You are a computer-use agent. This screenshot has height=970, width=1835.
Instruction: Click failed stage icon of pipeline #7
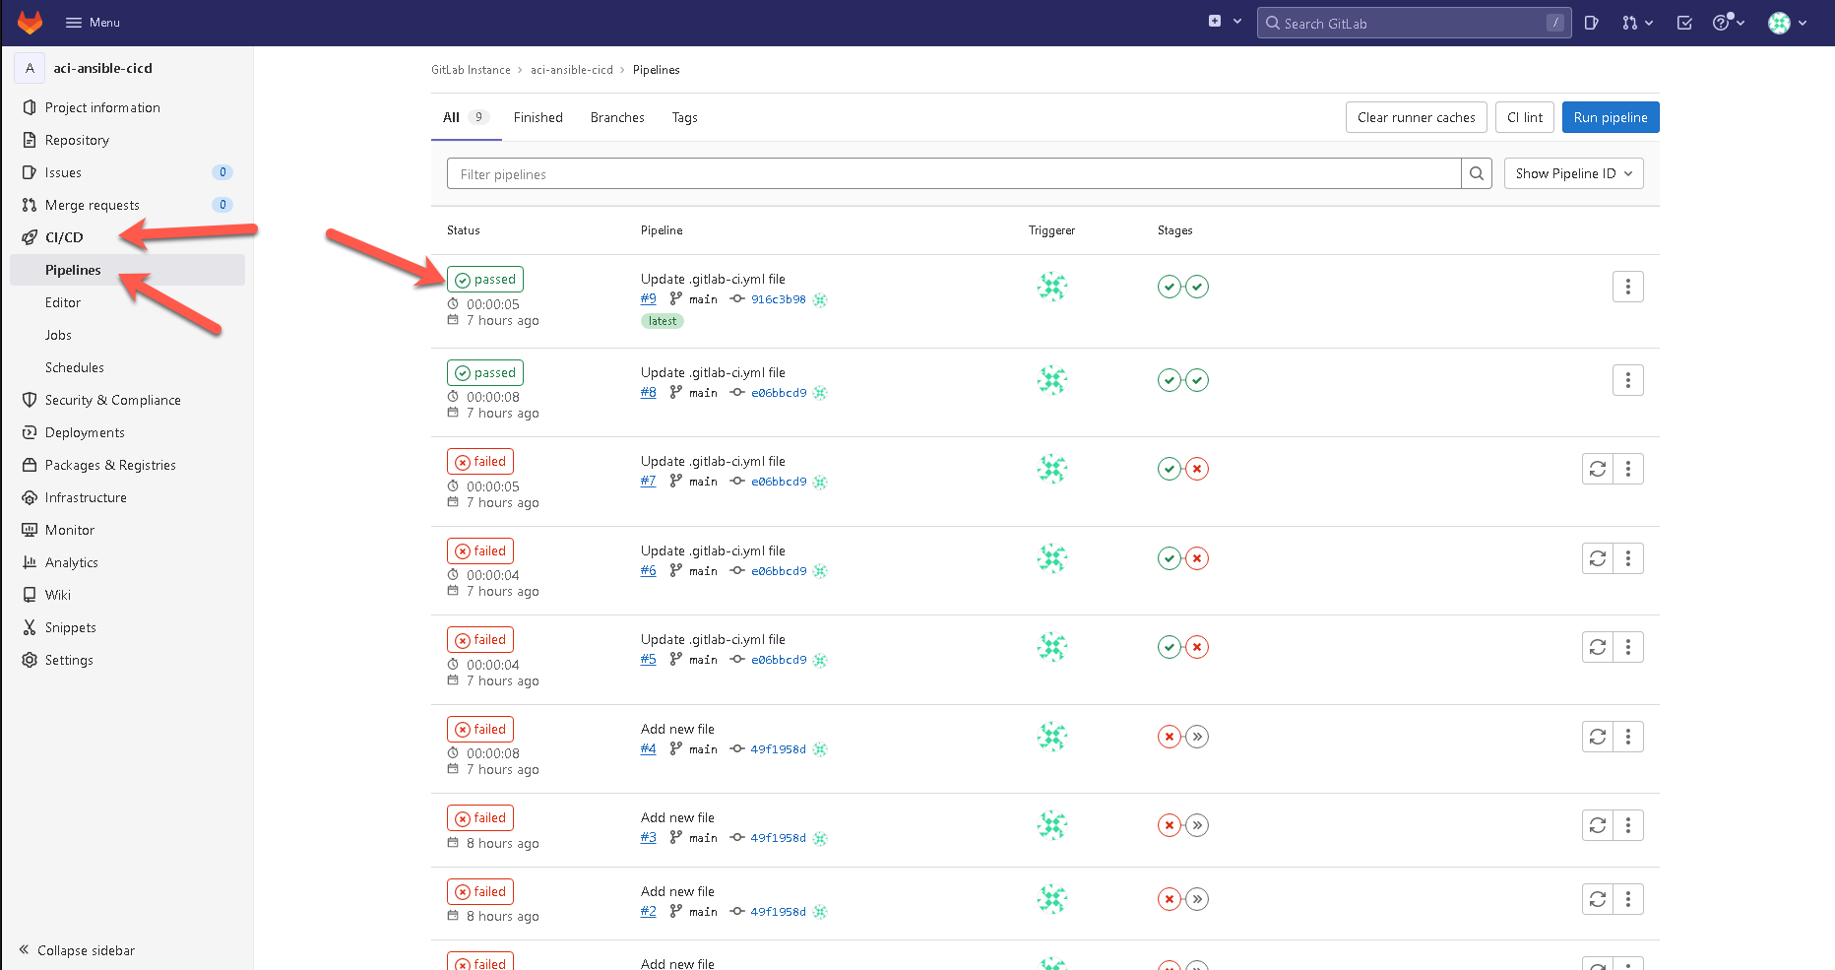[1197, 469]
